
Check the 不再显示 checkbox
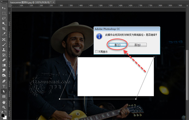[96, 52]
